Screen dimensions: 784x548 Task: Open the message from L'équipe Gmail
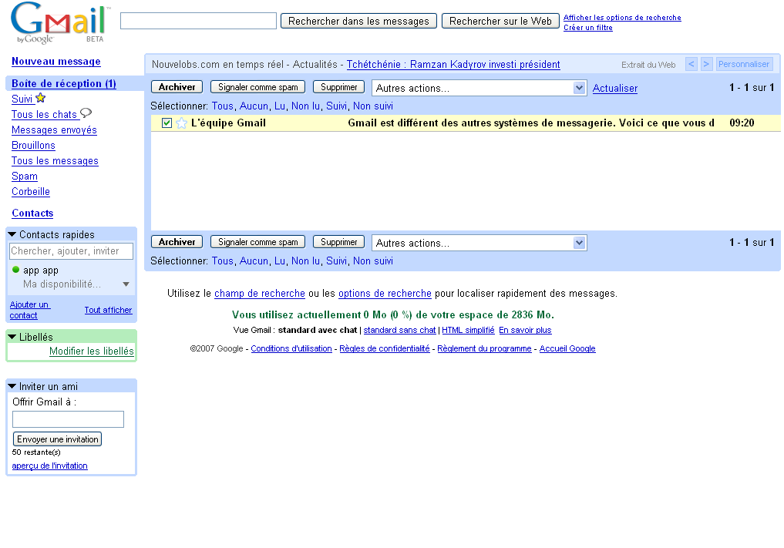pyautogui.click(x=466, y=123)
